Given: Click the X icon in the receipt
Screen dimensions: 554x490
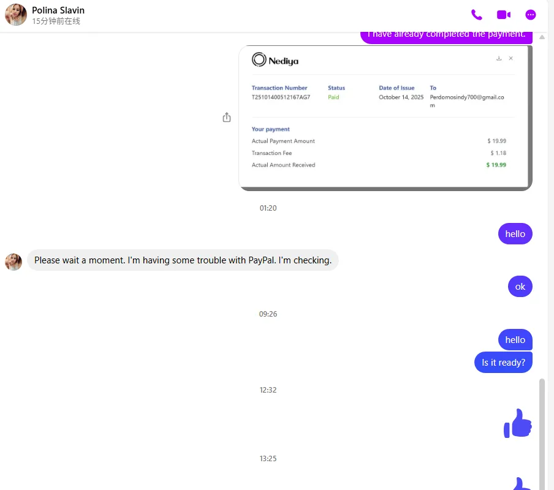Looking at the screenshot, I should [510, 58].
